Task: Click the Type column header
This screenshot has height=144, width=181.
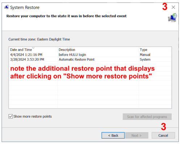Action: 143,50
